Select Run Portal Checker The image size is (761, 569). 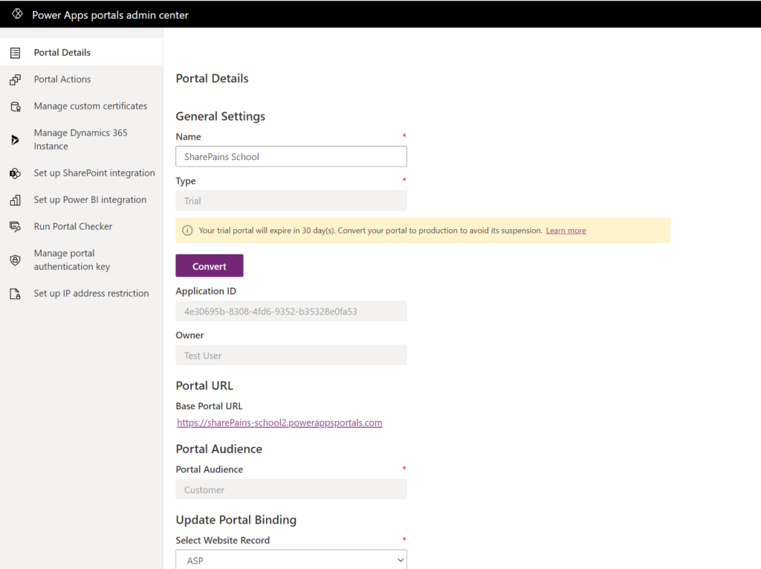pyautogui.click(x=81, y=226)
